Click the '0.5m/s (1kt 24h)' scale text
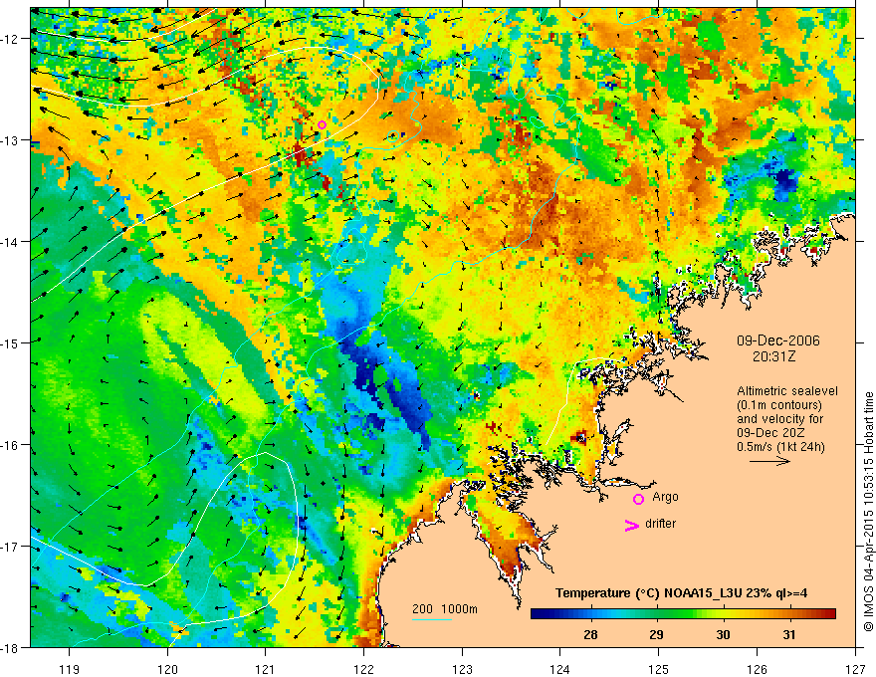The image size is (876, 677). (781, 447)
